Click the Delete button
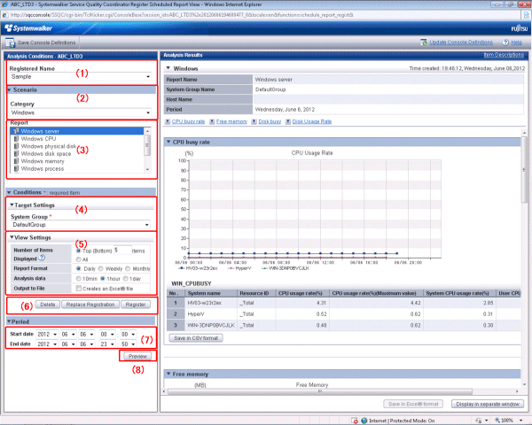Screen dimensions: 532x425 click(x=48, y=305)
